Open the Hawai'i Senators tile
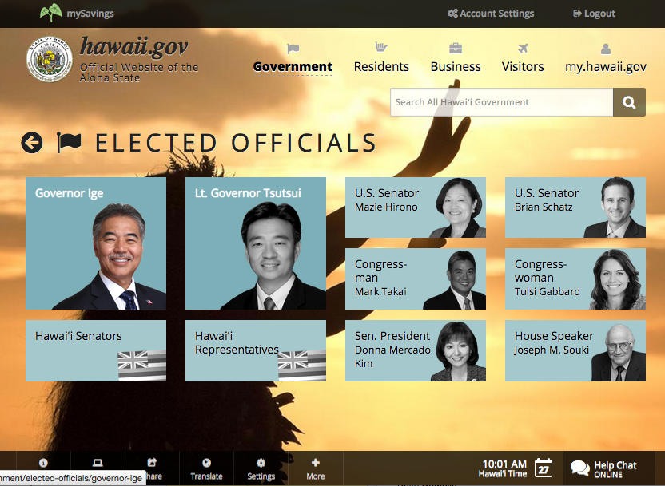Screen dimensions: 665x486 click(96, 350)
